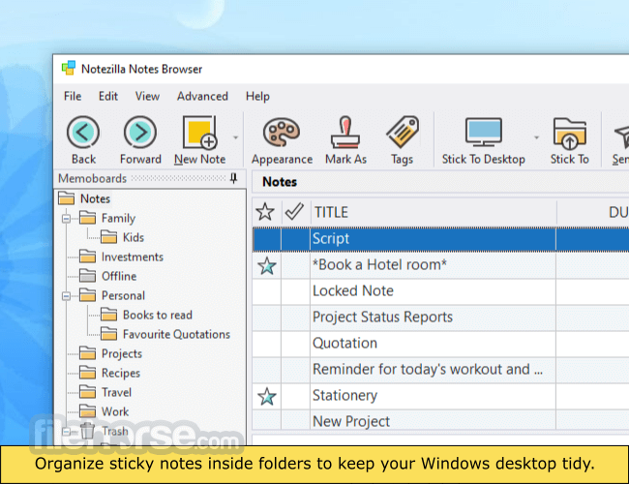Select the Project Status Reports note
Viewport: 629px width, 484px height.
(x=440, y=318)
